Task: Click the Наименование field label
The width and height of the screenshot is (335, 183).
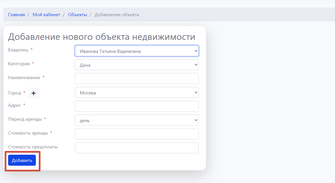Action: 24,78
